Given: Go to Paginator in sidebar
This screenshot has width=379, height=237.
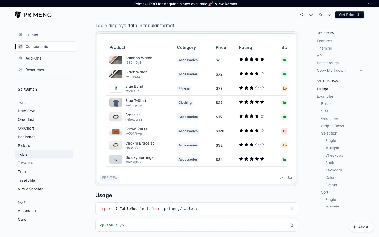Looking at the screenshot, I should [26, 137].
